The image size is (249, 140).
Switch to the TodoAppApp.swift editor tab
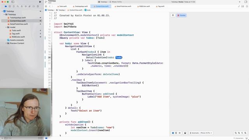click(x=80, y=6)
